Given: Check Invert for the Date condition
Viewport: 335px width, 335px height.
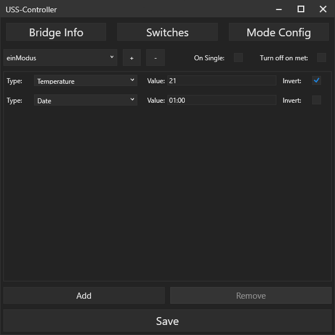Looking at the screenshot, I should click(x=317, y=100).
